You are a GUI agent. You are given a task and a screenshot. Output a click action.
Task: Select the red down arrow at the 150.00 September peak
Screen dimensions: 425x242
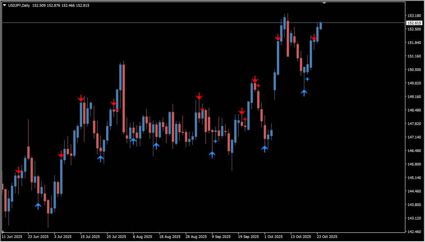[255, 80]
